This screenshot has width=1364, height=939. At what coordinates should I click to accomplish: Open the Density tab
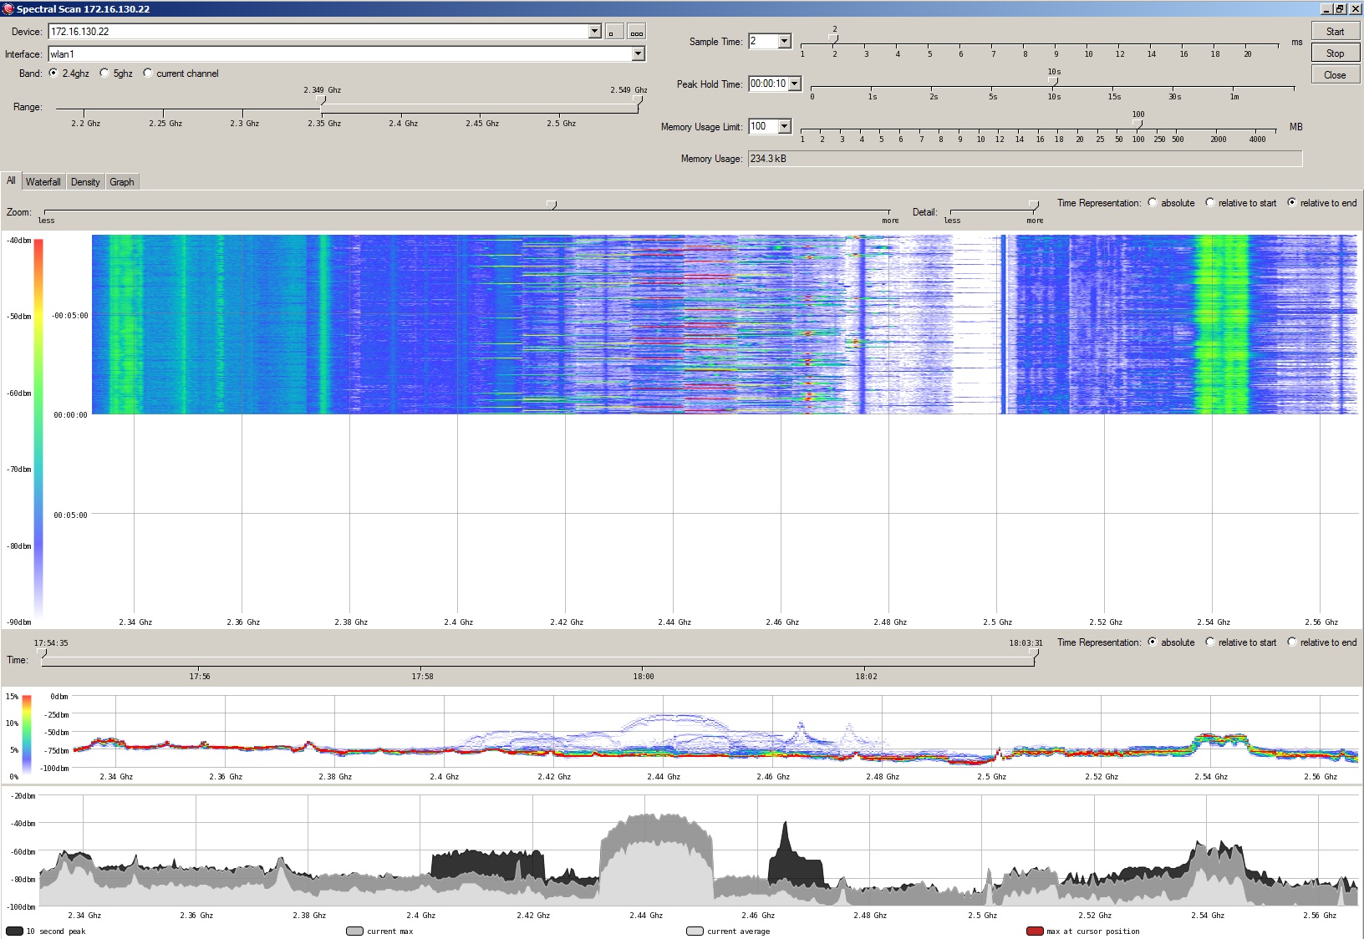(x=85, y=182)
